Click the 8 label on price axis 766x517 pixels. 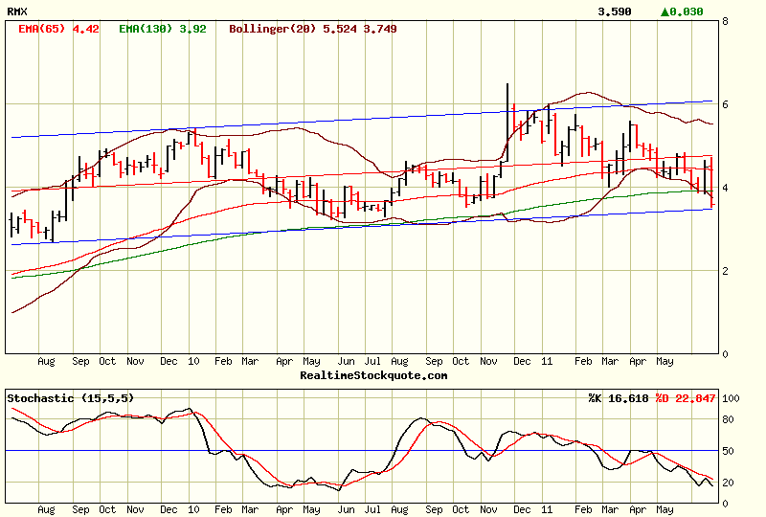pos(725,21)
